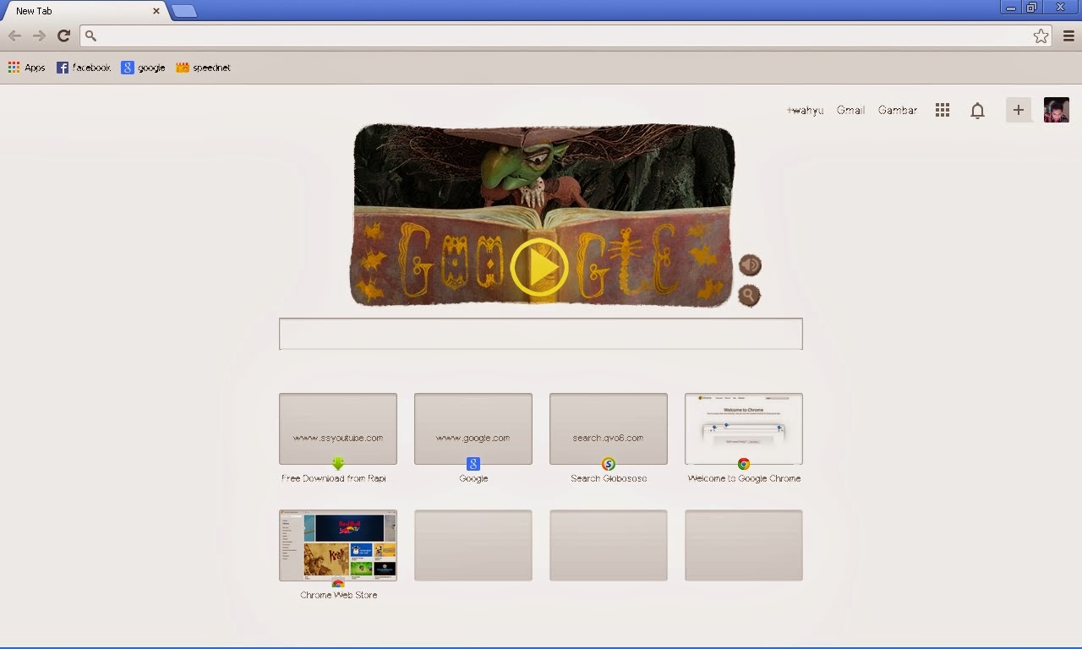The height and width of the screenshot is (649, 1082).
Task: Bookmark this page with the star icon
Action: point(1041,35)
